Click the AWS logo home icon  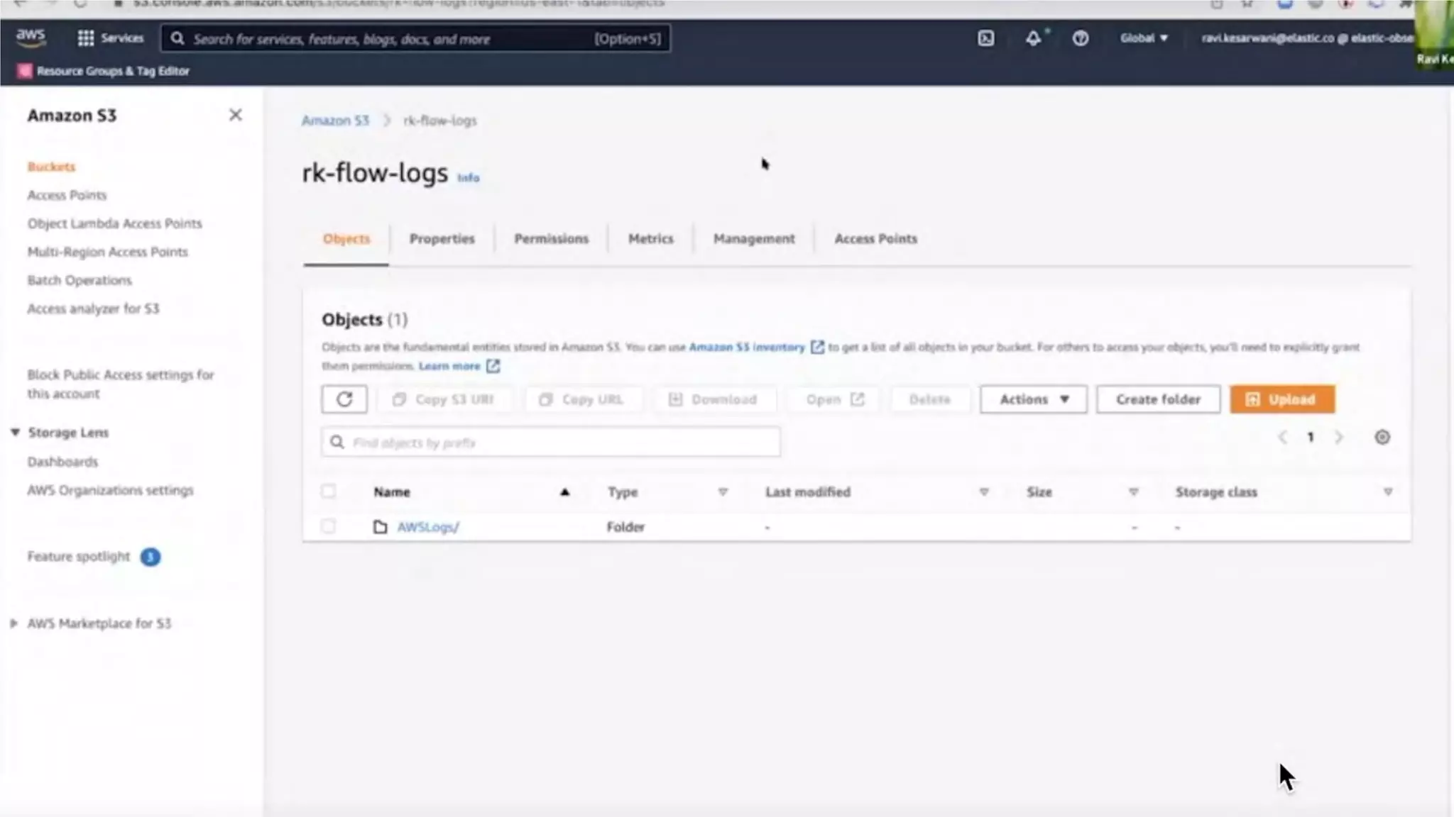pyautogui.click(x=31, y=37)
